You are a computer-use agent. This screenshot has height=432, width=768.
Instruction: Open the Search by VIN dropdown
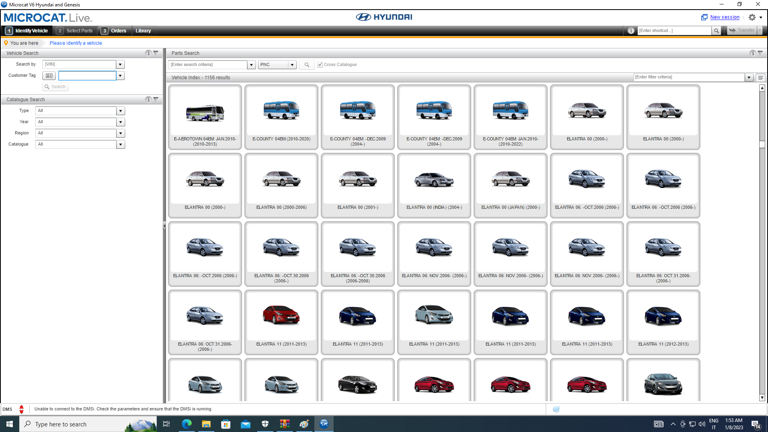coord(120,64)
